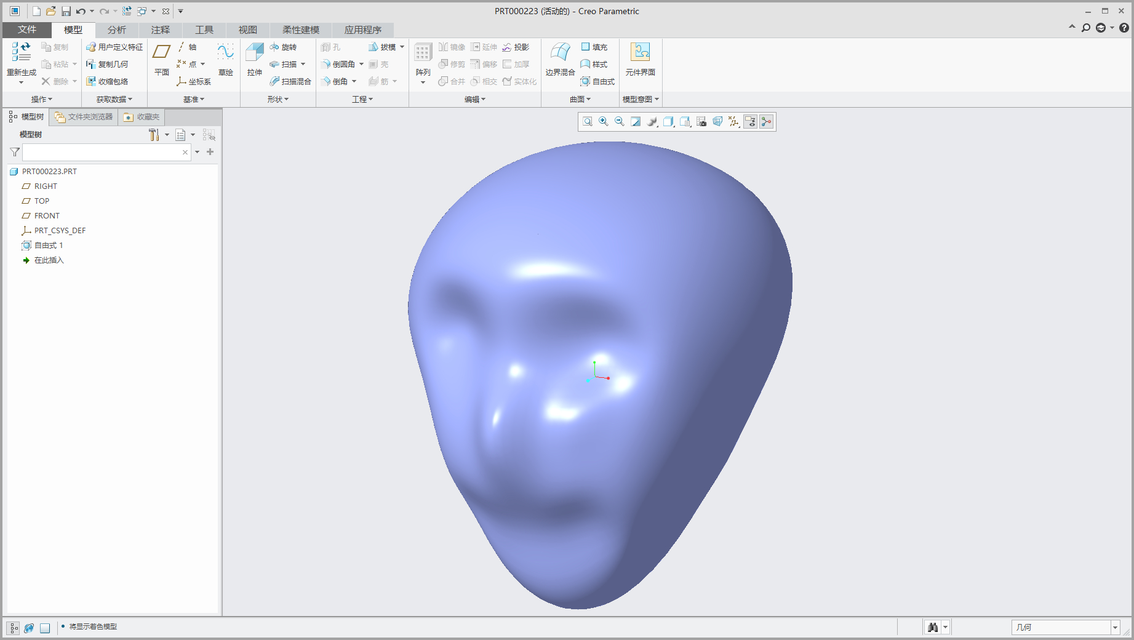Open the 文件夹浏览器 folder browser tab
This screenshot has width=1134, height=640.
click(x=84, y=117)
